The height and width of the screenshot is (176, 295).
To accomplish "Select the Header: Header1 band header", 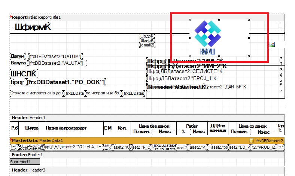I will 147,118.
